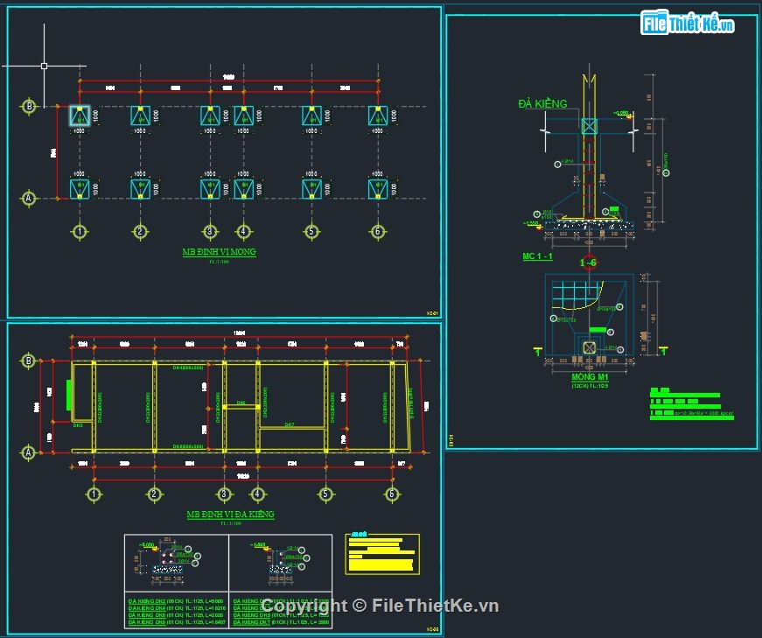Select the MÓNG M1 detail title
Viewport: 762px width, 638px height.
tap(590, 377)
